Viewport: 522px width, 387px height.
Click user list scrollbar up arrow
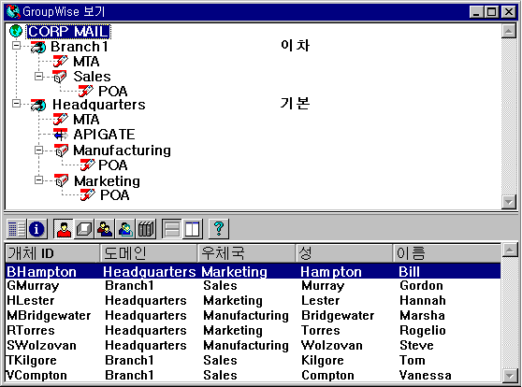pos(510,251)
